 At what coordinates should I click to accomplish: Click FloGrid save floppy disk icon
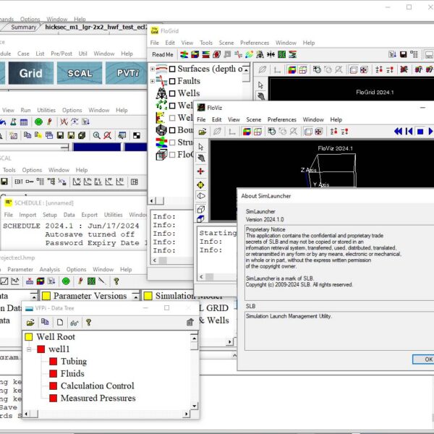pos(404,54)
